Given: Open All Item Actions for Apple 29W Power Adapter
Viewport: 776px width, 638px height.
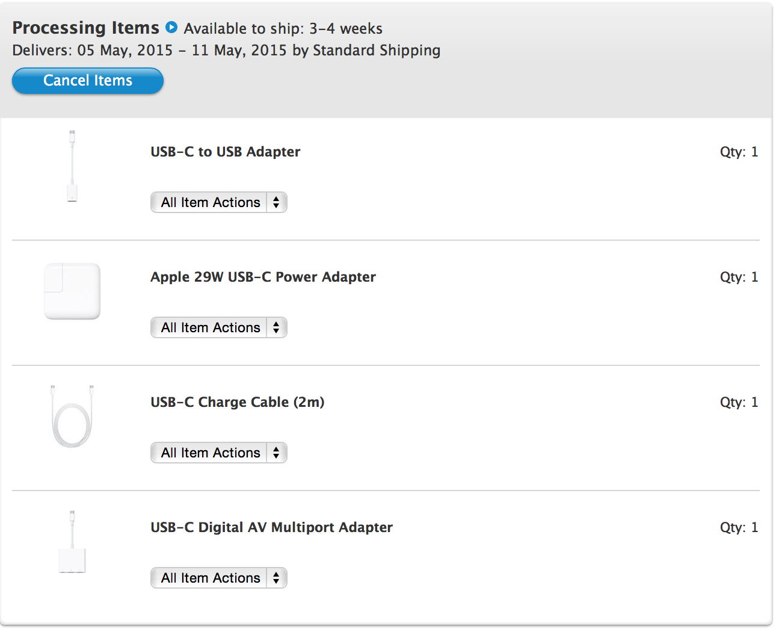Looking at the screenshot, I should pos(219,327).
